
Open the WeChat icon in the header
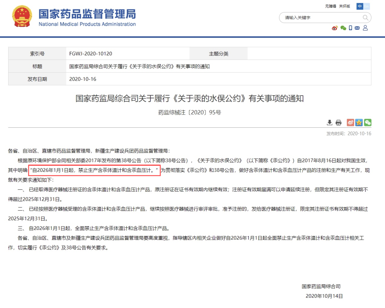pyautogui.click(x=343, y=28)
